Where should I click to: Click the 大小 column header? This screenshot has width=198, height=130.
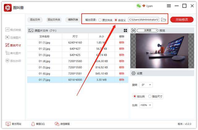tap(101, 37)
